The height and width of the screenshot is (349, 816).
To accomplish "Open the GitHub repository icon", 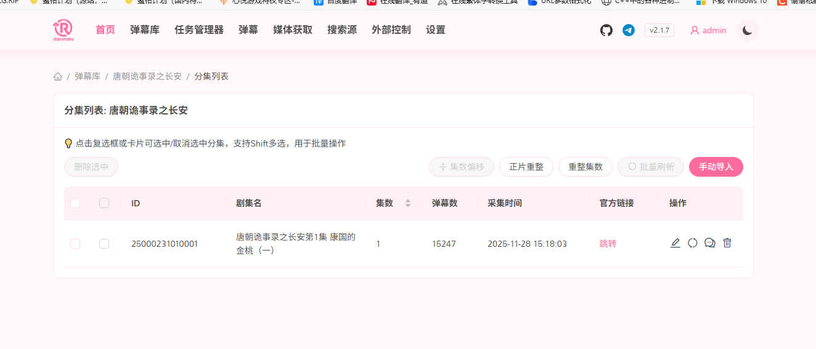I will 606,30.
